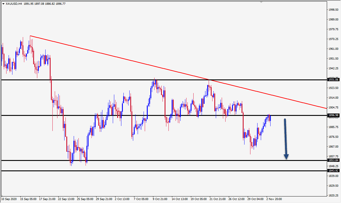Click the 1942.25 price scale value

tap(334, 68)
